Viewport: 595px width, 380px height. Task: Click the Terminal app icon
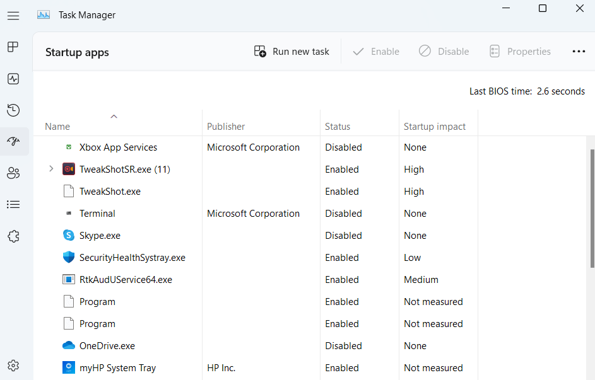69,213
